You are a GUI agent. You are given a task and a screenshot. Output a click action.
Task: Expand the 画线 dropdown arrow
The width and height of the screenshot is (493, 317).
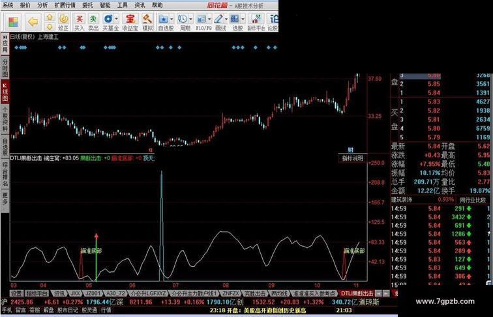coord(226,19)
